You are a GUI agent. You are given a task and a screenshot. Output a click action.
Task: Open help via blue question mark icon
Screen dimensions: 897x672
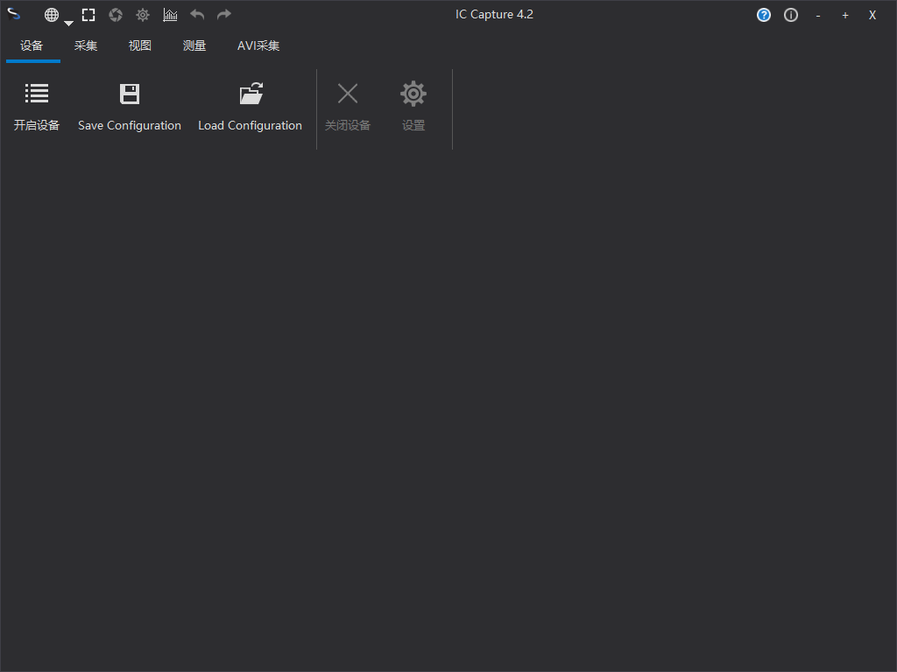pyautogui.click(x=764, y=15)
